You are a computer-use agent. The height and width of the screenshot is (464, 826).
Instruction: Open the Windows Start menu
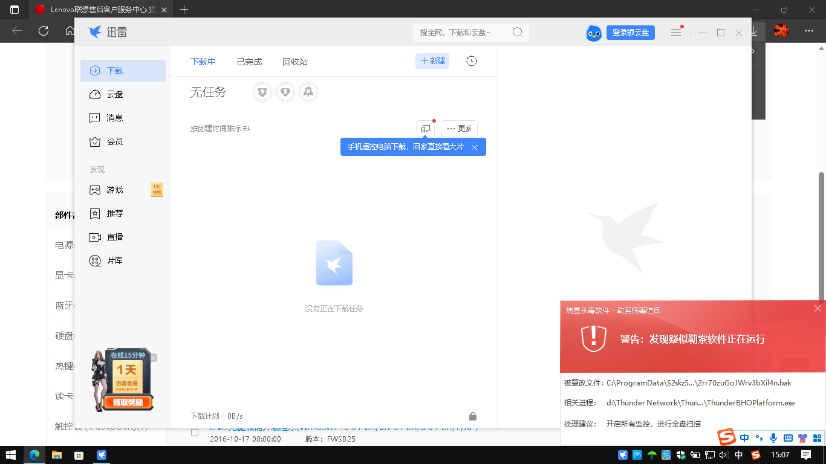point(11,455)
